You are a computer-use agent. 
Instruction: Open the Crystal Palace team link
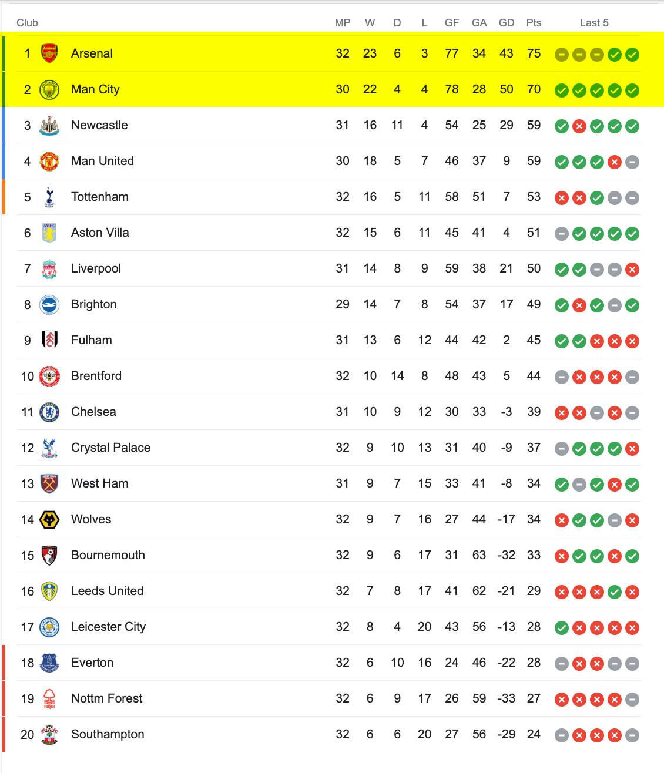point(110,448)
